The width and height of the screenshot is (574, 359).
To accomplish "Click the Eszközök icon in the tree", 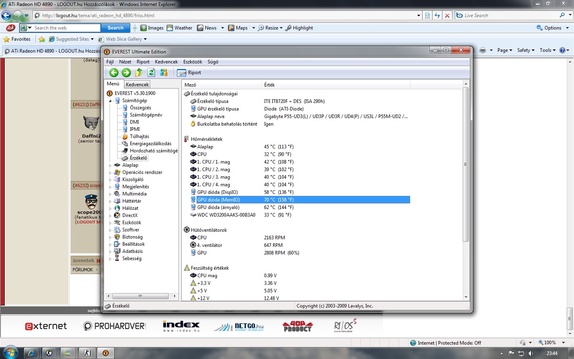I will (x=117, y=223).
